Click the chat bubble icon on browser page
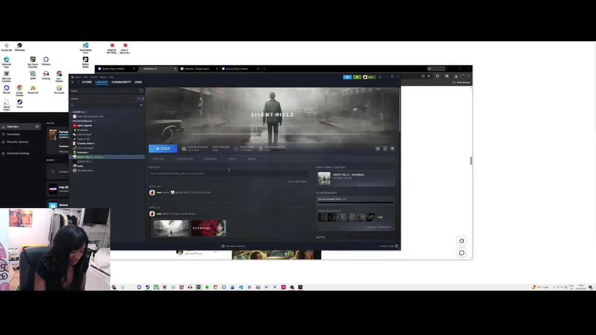This screenshot has width=596, height=335. pyautogui.click(x=461, y=253)
